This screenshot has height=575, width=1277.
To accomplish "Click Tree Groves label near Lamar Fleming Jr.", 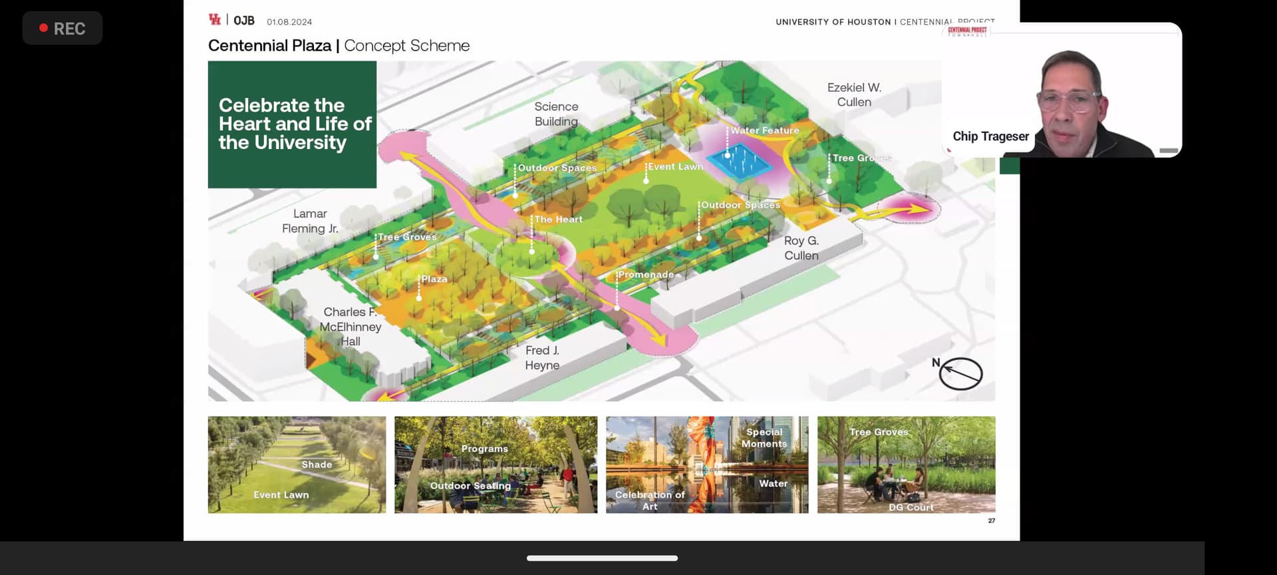I will pyautogui.click(x=407, y=237).
